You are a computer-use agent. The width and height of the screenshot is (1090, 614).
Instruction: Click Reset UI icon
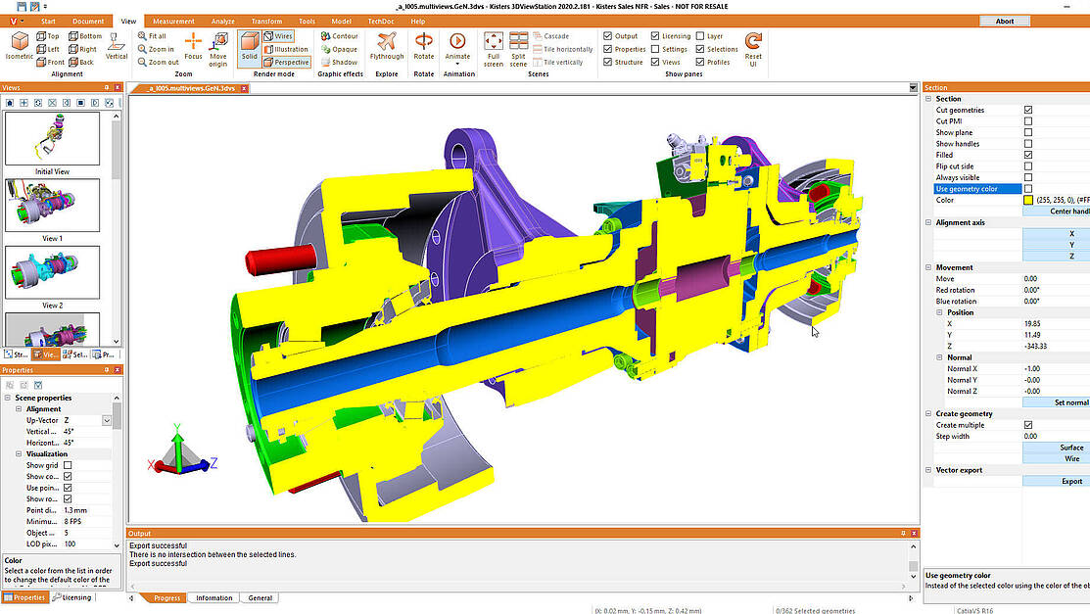[753, 49]
